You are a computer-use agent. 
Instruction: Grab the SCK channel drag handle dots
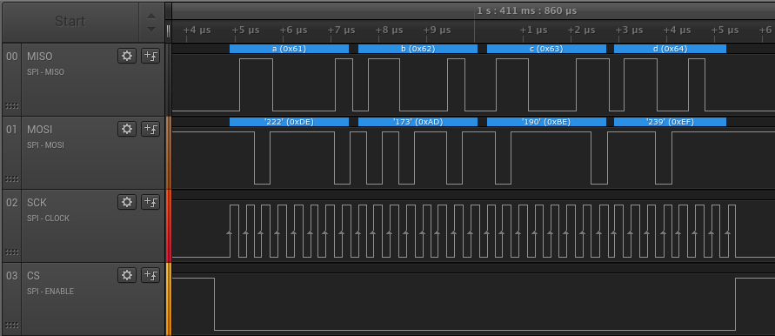[x=12, y=252]
